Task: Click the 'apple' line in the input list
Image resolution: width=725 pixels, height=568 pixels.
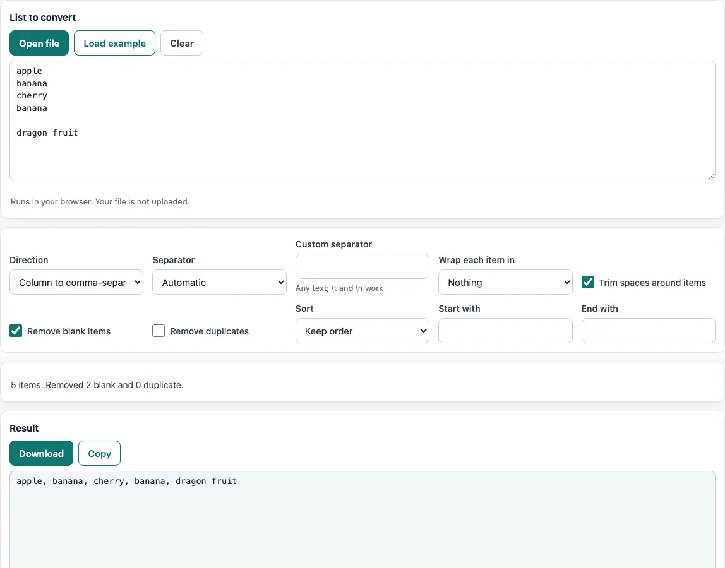Action: 29,71
